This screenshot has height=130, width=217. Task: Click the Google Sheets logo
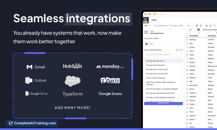coord(110,94)
